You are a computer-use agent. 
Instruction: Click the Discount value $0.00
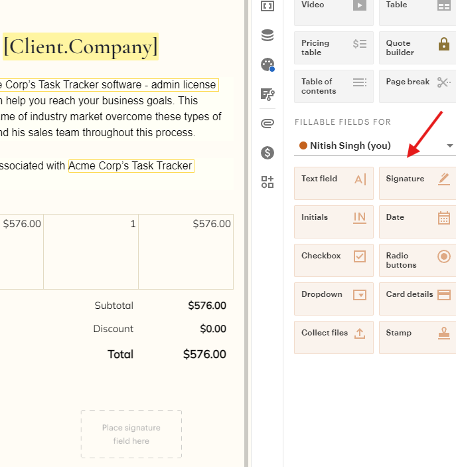click(213, 329)
